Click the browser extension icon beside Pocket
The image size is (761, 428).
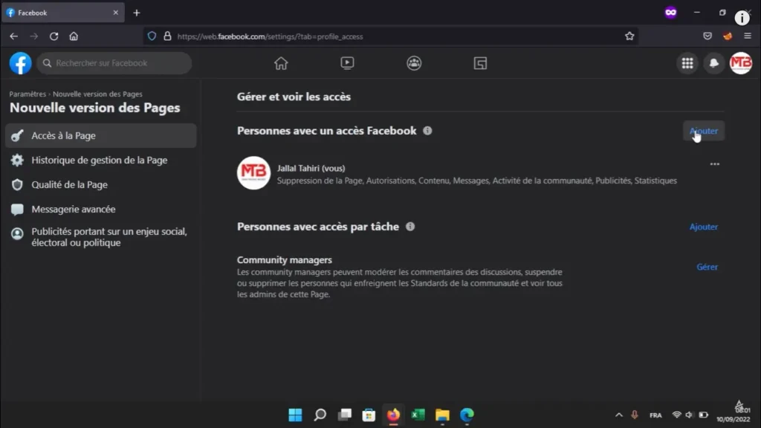point(728,36)
